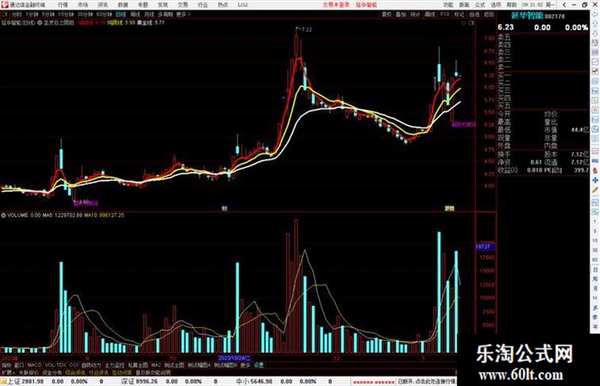Expand the 扩展 panel toggle
Screen dimensions: 600x386
click(8, 372)
